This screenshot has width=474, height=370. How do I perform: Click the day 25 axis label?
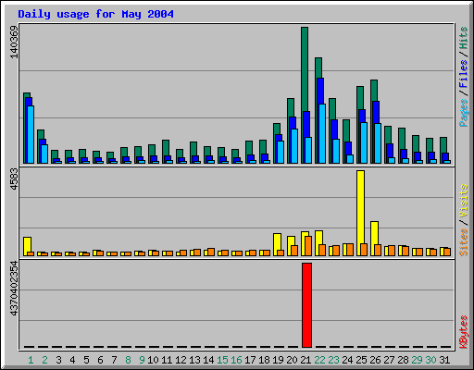[361, 360]
